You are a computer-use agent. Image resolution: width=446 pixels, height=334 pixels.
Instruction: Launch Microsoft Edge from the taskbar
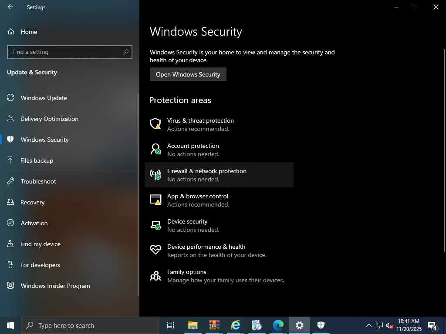[278, 325]
